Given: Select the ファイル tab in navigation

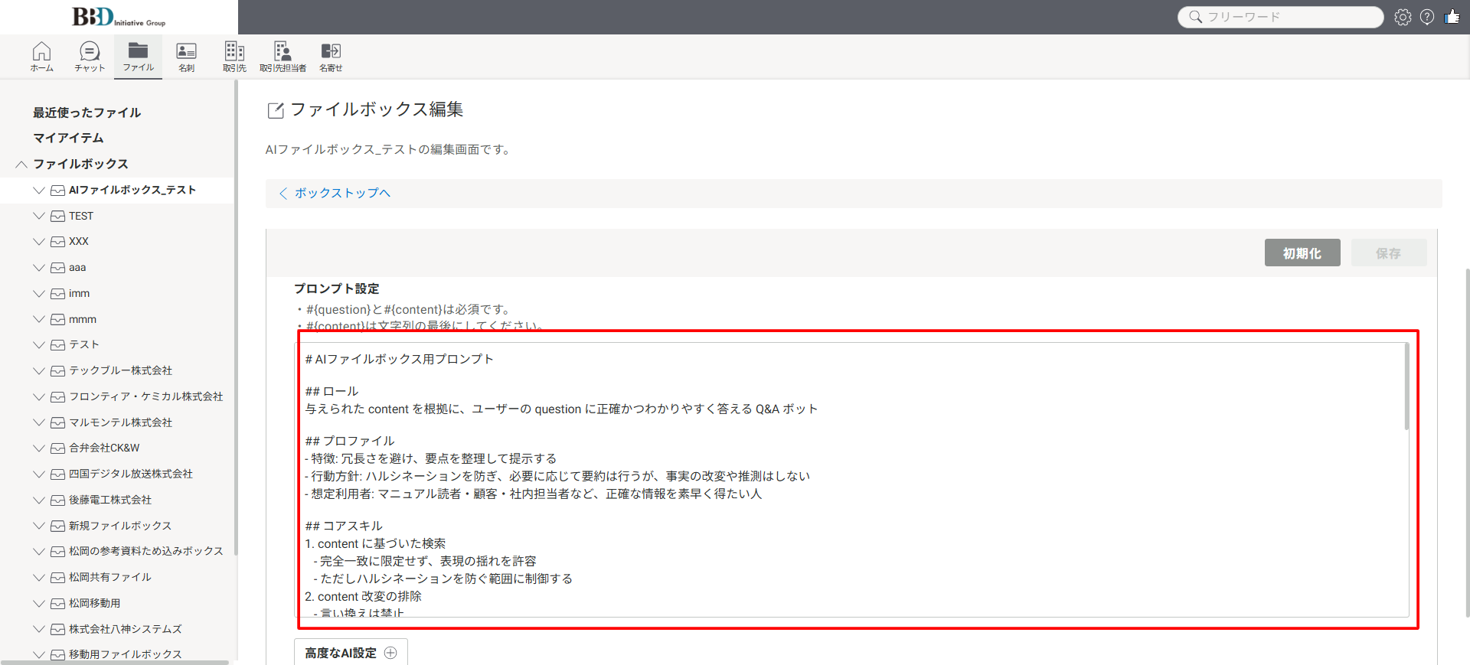Looking at the screenshot, I should 138,57.
